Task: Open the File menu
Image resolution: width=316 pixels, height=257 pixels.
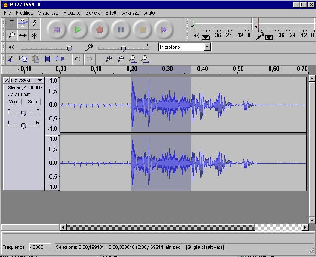Action: tap(7, 13)
